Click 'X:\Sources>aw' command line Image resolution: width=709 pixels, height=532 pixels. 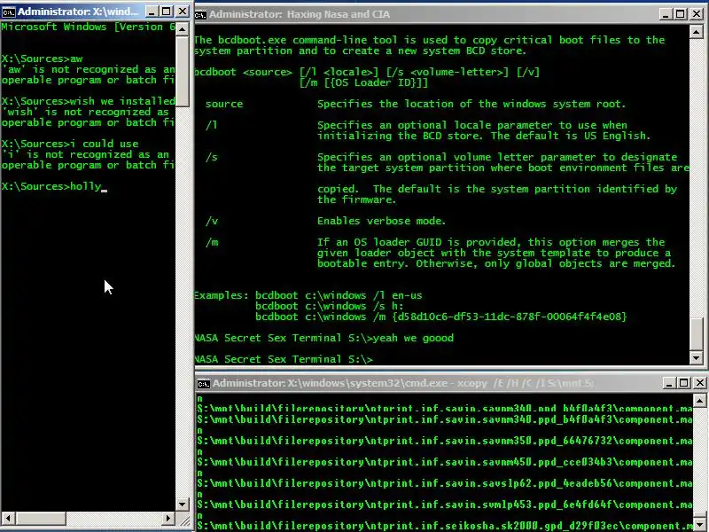42,59
